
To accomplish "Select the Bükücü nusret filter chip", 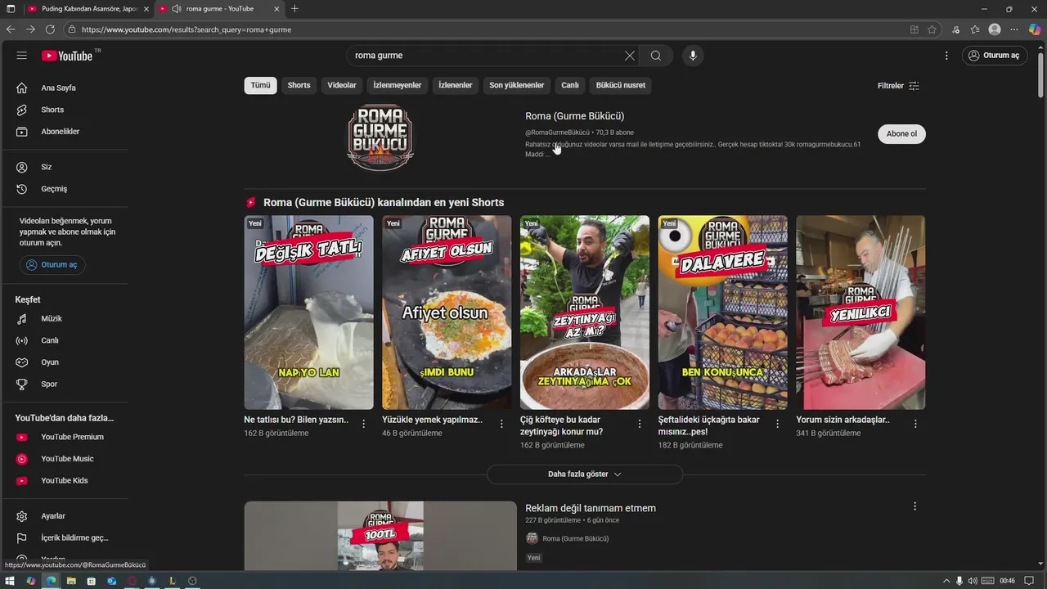I will click(x=621, y=85).
